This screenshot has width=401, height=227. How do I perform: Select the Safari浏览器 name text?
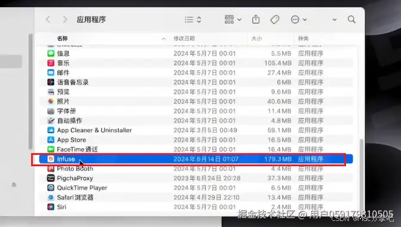(x=75, y=197)
